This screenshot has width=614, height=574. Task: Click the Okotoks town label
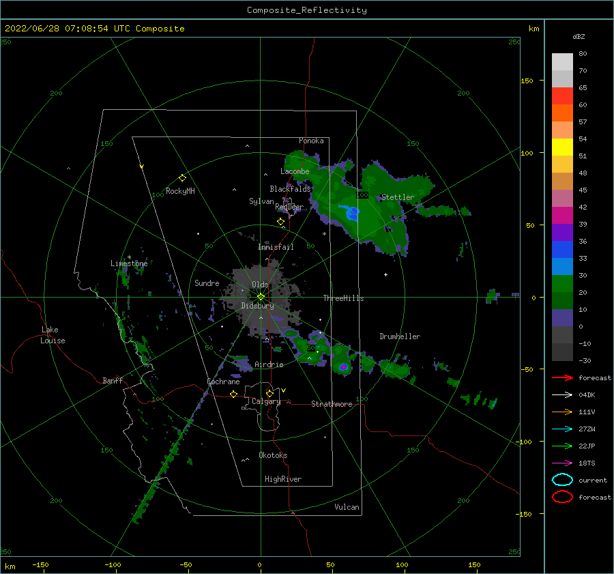(273, 455)
